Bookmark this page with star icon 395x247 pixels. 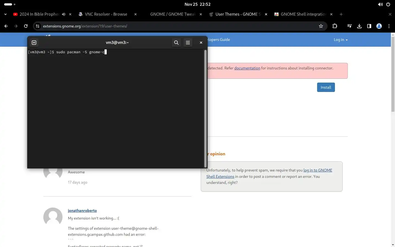coord(321,26)
